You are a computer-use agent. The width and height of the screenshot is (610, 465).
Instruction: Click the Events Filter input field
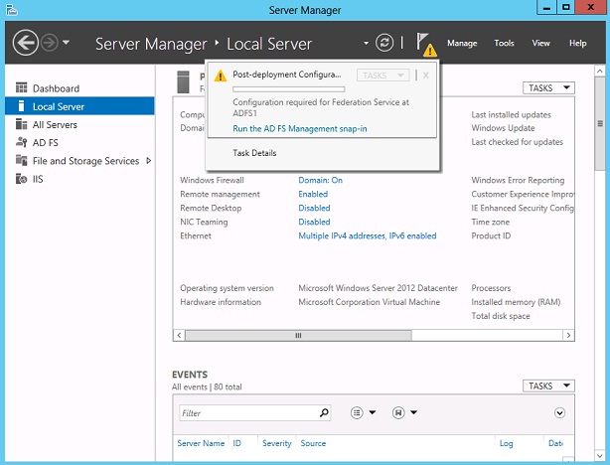click(254, 413)
